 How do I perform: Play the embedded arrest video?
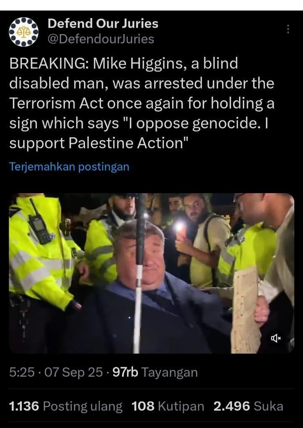pos(151,273)
